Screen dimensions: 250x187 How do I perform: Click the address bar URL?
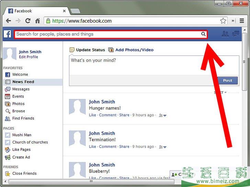pos(82,21)
